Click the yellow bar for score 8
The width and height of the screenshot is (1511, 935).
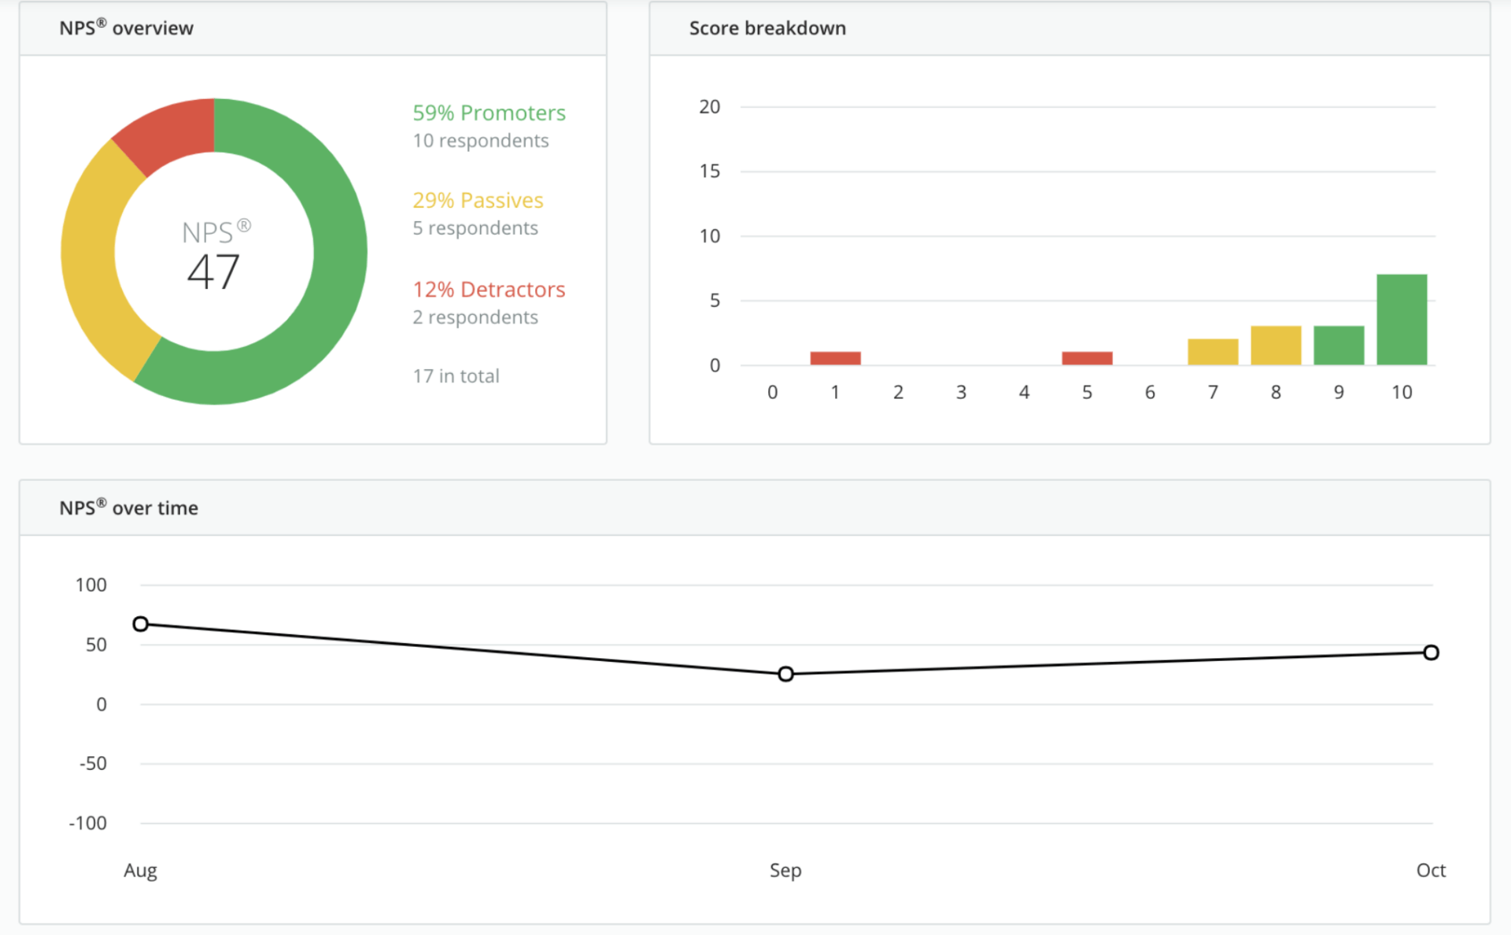(x=1276, y=346)
